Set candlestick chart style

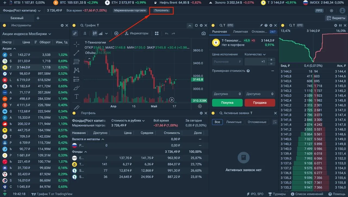[95, 33]
